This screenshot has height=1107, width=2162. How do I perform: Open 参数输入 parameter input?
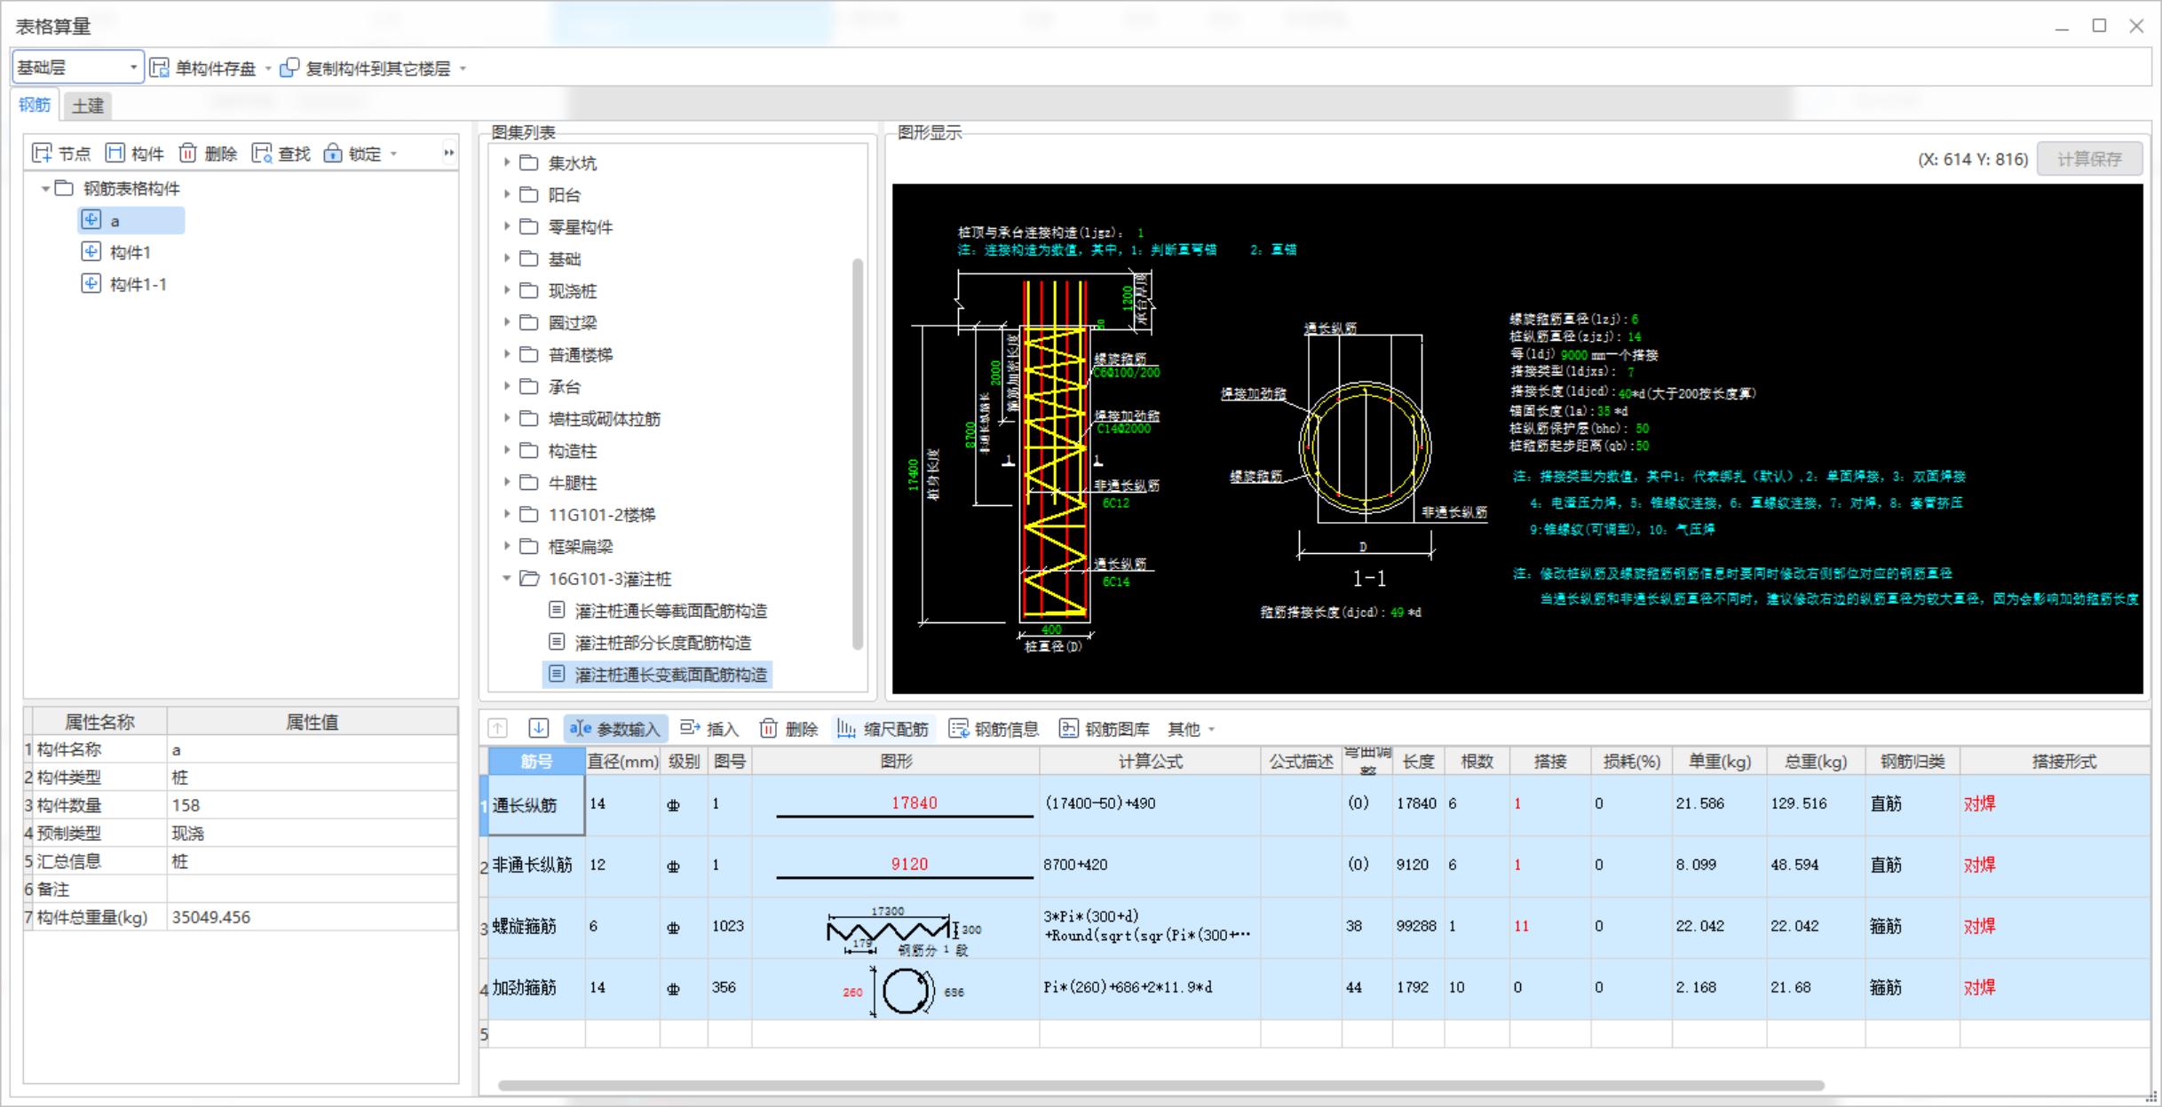click(615, 729)
